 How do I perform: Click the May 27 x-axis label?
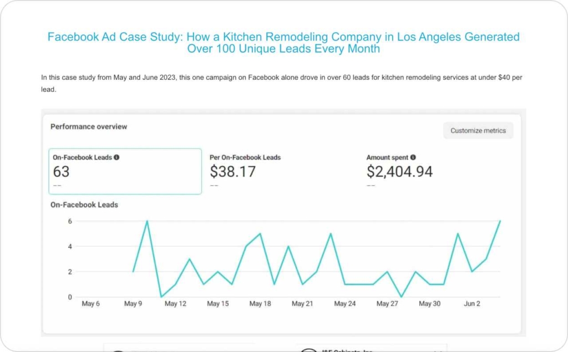point(387,304)
